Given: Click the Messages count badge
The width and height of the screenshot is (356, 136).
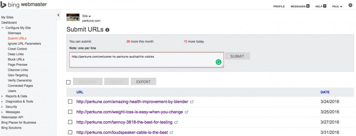Looking at the screenshot, I should 308,6.
